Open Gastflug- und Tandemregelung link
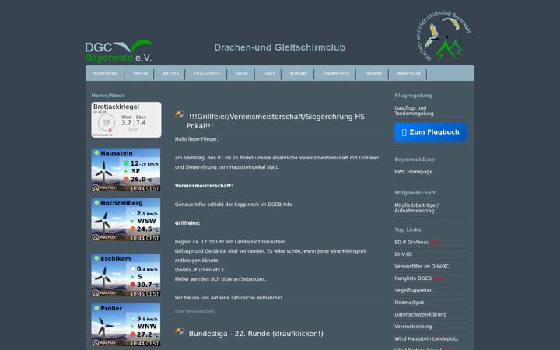Image resolution: width=560 pixels, height=350 pixels. [414, 110]
